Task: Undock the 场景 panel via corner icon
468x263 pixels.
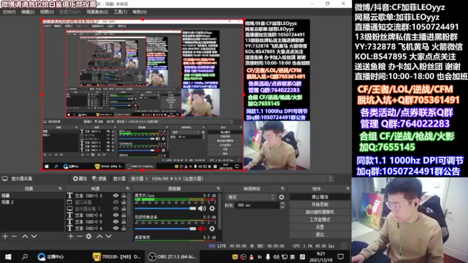Action: click(x=60, y=188)
